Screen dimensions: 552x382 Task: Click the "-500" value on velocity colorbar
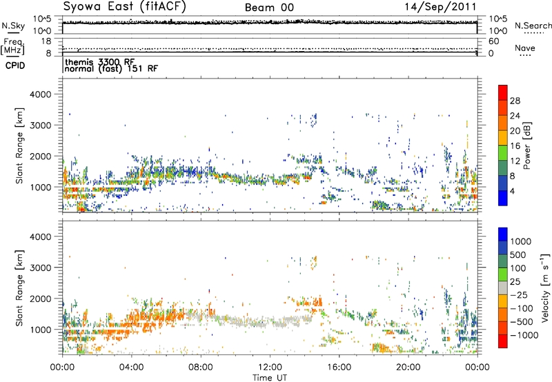(x=522, y=322)
